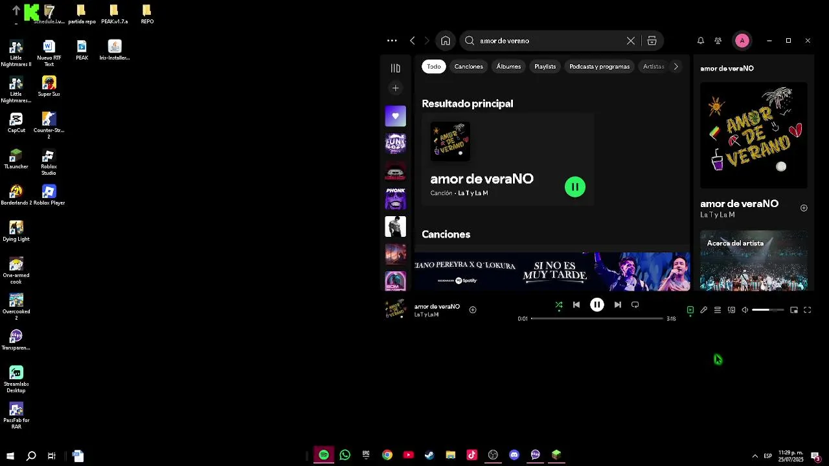Open Steam from the taskbar

click(429, 455)
